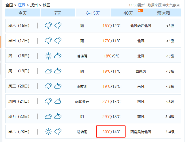The width and height of the screenshot is (185, 142).
Task: Click the 29℃/18℃ temperature
Action: tap(111, 117)
